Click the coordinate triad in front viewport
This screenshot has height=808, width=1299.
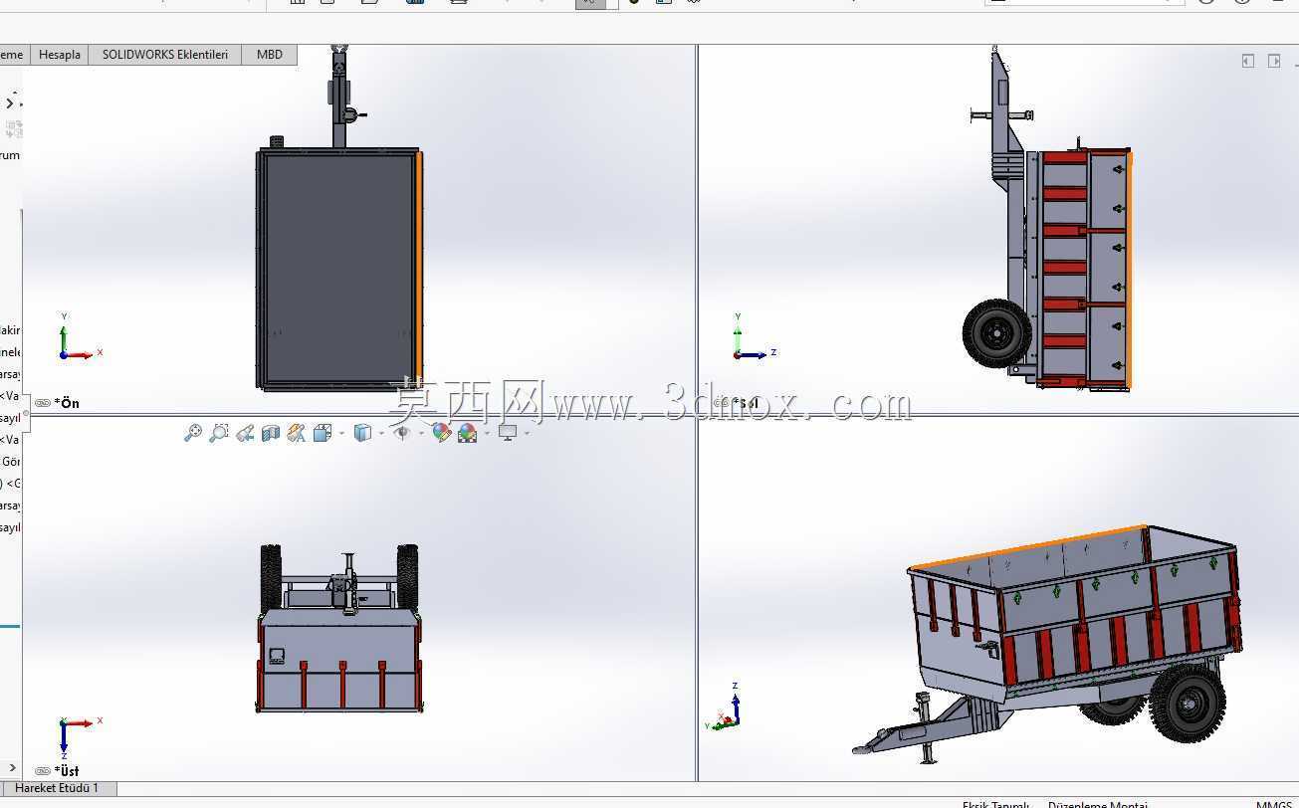tap(78, 338)
